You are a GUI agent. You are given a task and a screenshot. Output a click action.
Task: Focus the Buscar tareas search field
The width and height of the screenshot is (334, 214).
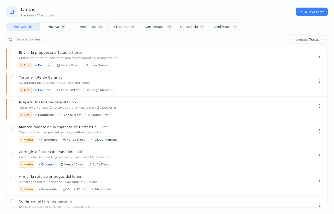(146, 39)
